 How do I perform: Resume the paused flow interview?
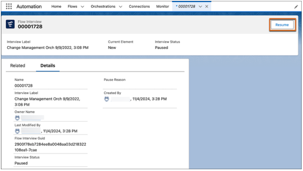[282, 25]
